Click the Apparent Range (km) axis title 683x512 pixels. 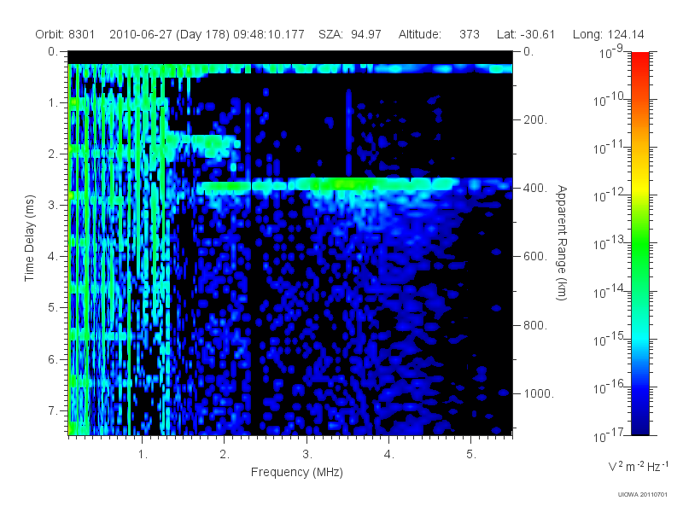point(562,242)
